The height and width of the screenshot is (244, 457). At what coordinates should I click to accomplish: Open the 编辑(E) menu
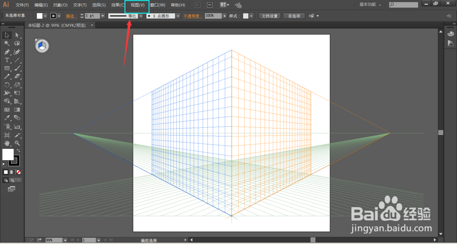[41, 5]
